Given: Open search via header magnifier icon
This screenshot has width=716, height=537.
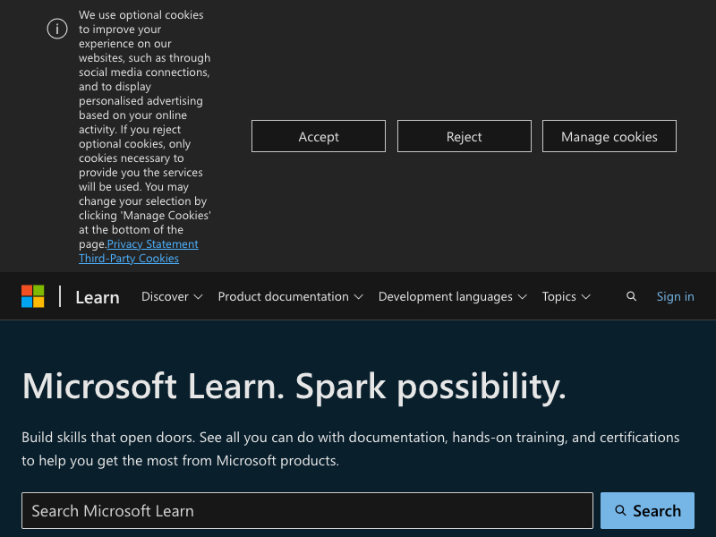Looking at the screenshot, I should [631, 296].
